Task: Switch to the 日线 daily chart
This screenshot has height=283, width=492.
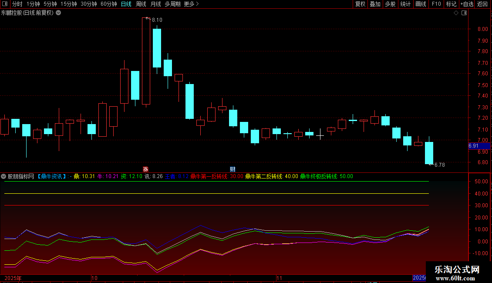Action: pyautogui.click(x=126, y=4)
